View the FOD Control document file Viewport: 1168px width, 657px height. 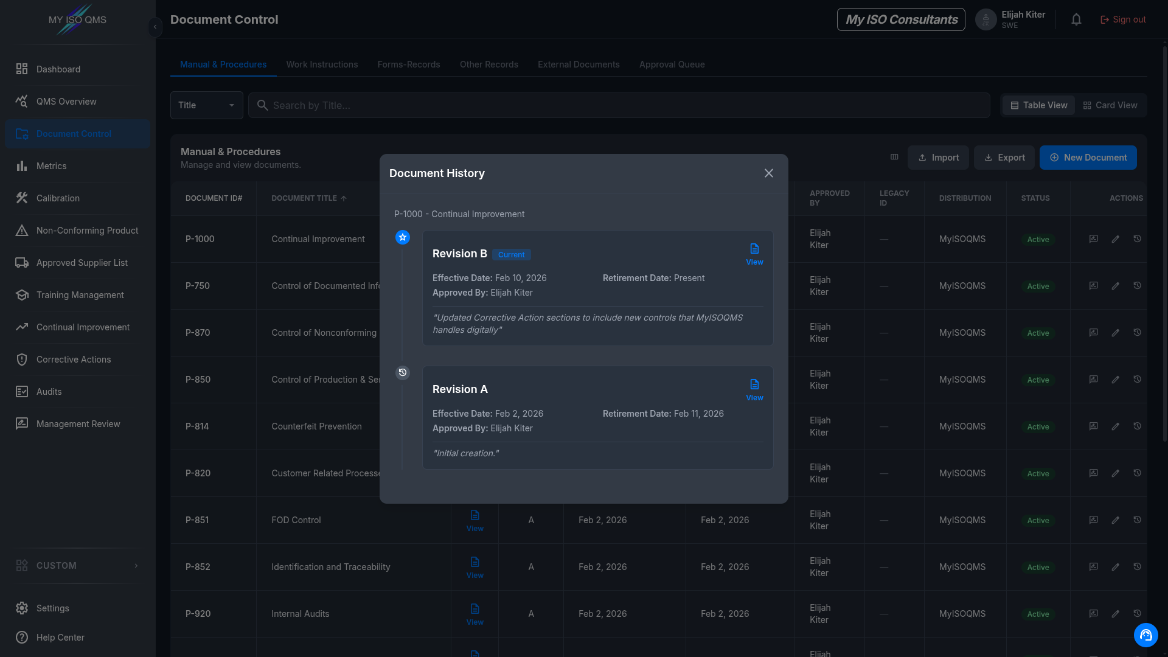474,521
